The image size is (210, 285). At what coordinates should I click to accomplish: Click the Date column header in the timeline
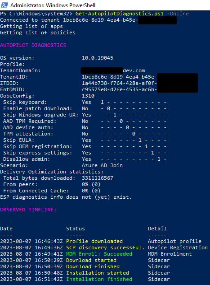6,229
